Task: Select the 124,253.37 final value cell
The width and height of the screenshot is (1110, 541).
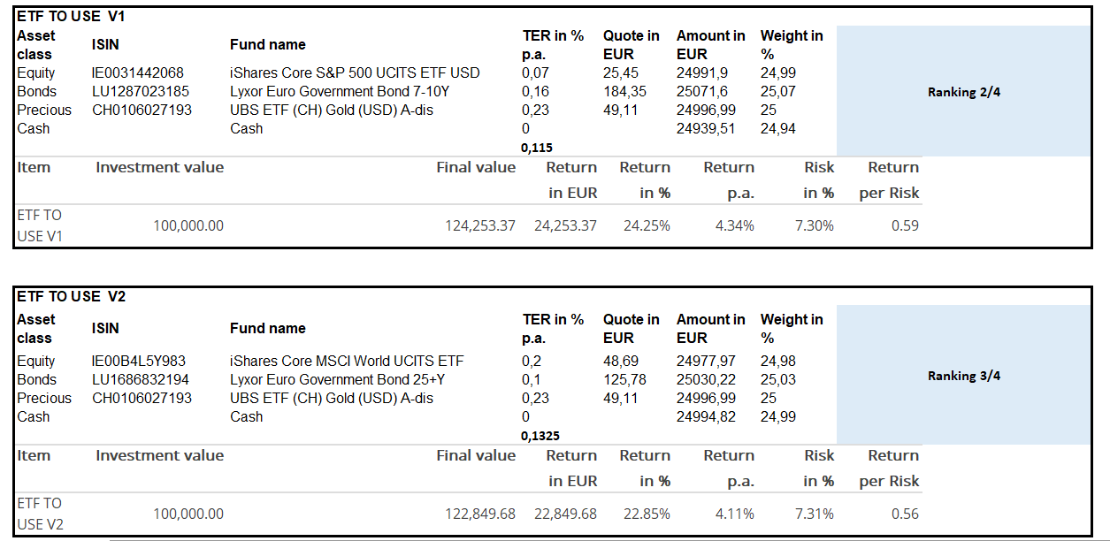Action: point(479,225)
